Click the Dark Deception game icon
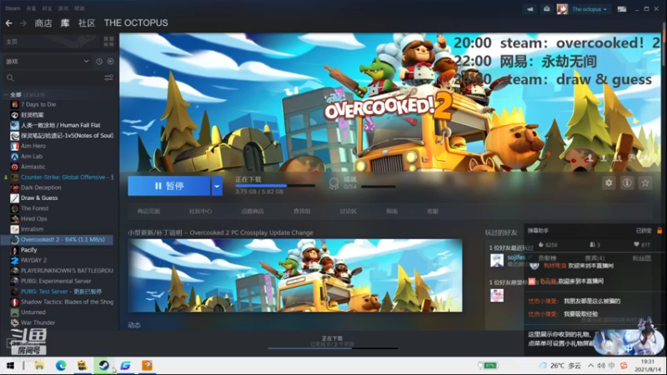 coord(15,187)
